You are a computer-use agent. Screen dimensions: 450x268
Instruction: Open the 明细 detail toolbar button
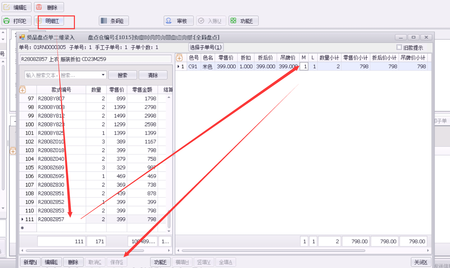[x=52, y=21]
